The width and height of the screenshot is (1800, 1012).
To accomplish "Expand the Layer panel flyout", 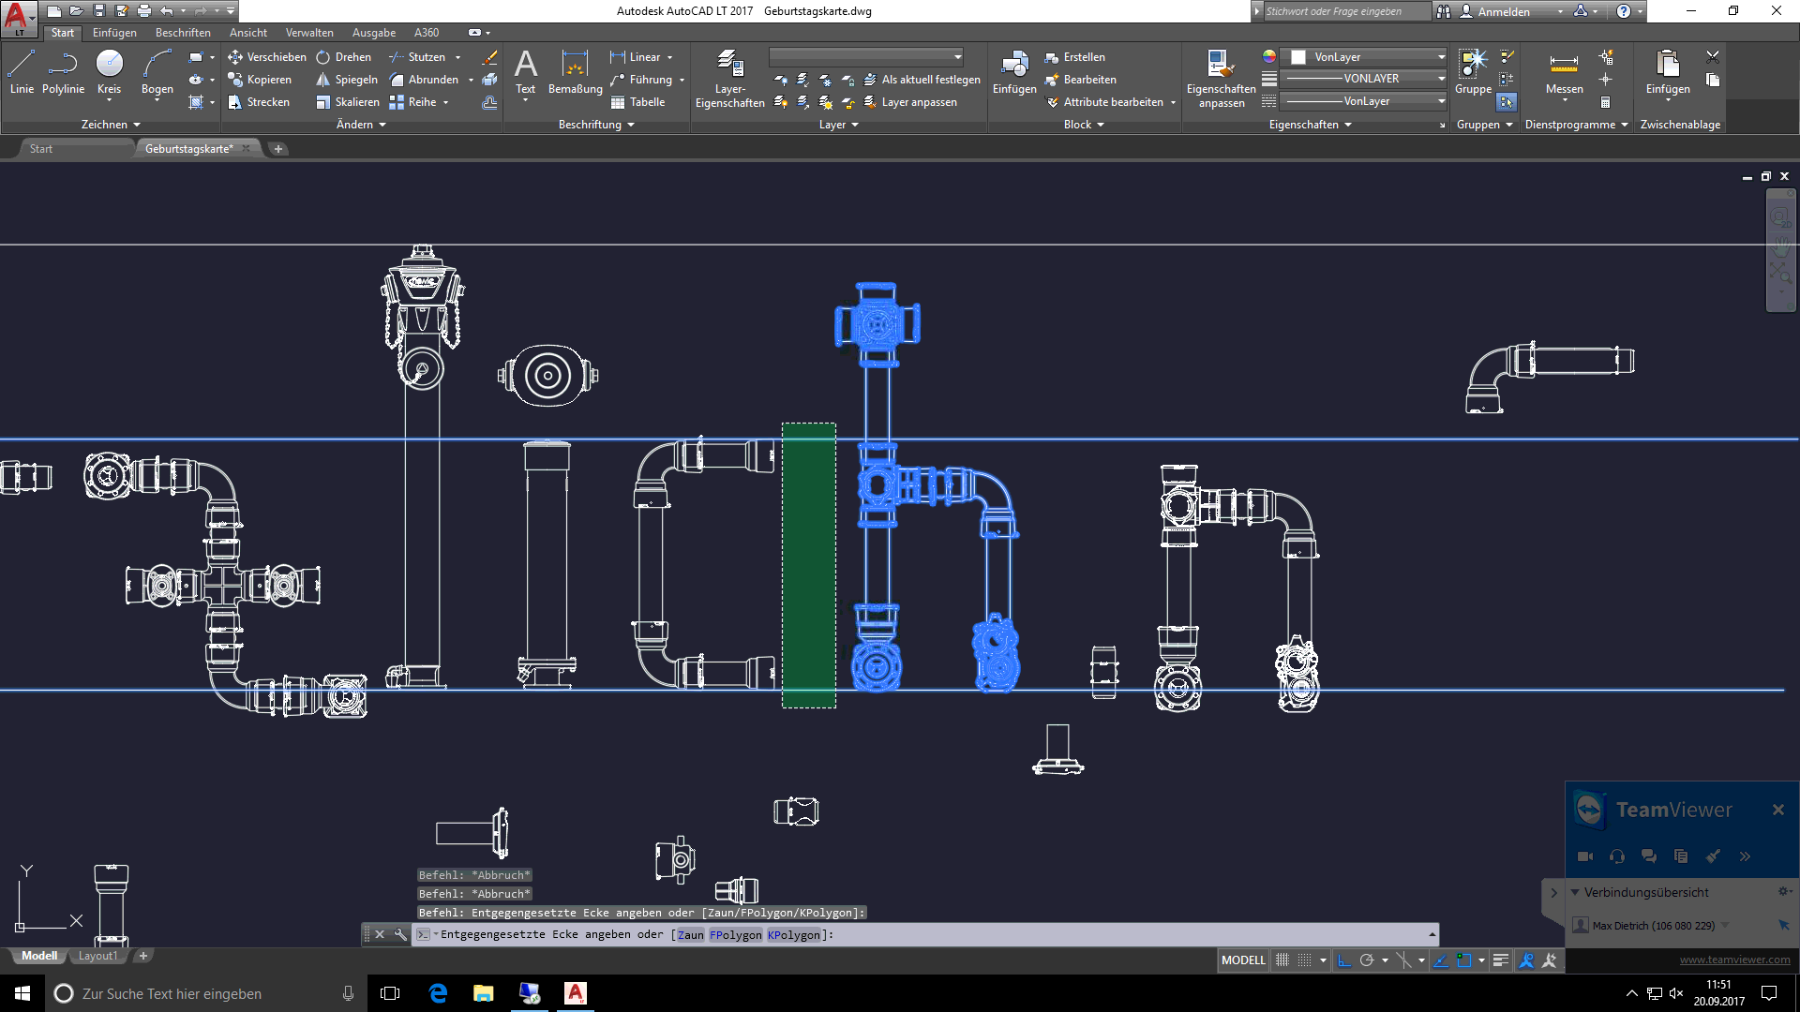I will pyautogui.click(x=839, y=125).
